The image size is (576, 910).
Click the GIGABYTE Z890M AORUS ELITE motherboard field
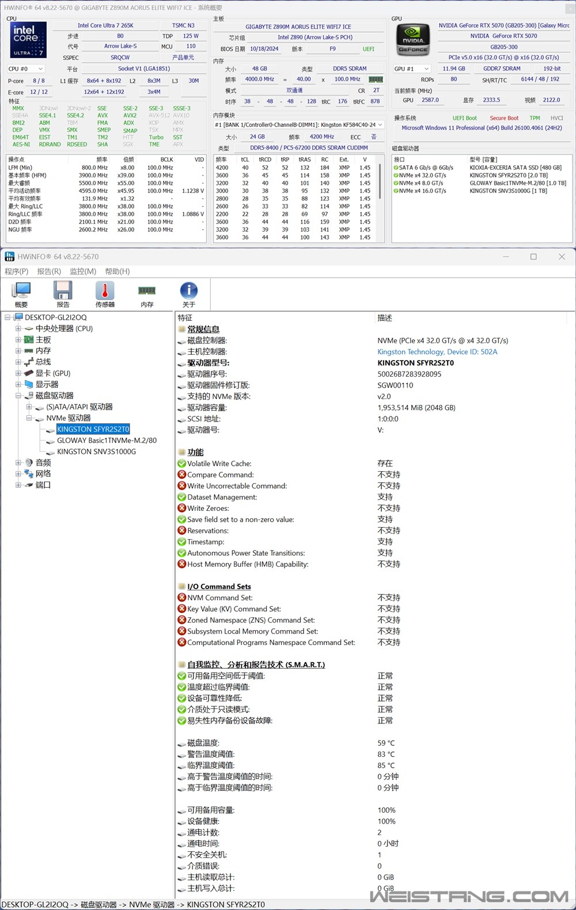pos(298,26)
